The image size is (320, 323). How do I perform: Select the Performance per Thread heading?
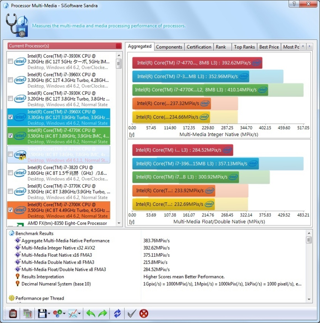39,298
